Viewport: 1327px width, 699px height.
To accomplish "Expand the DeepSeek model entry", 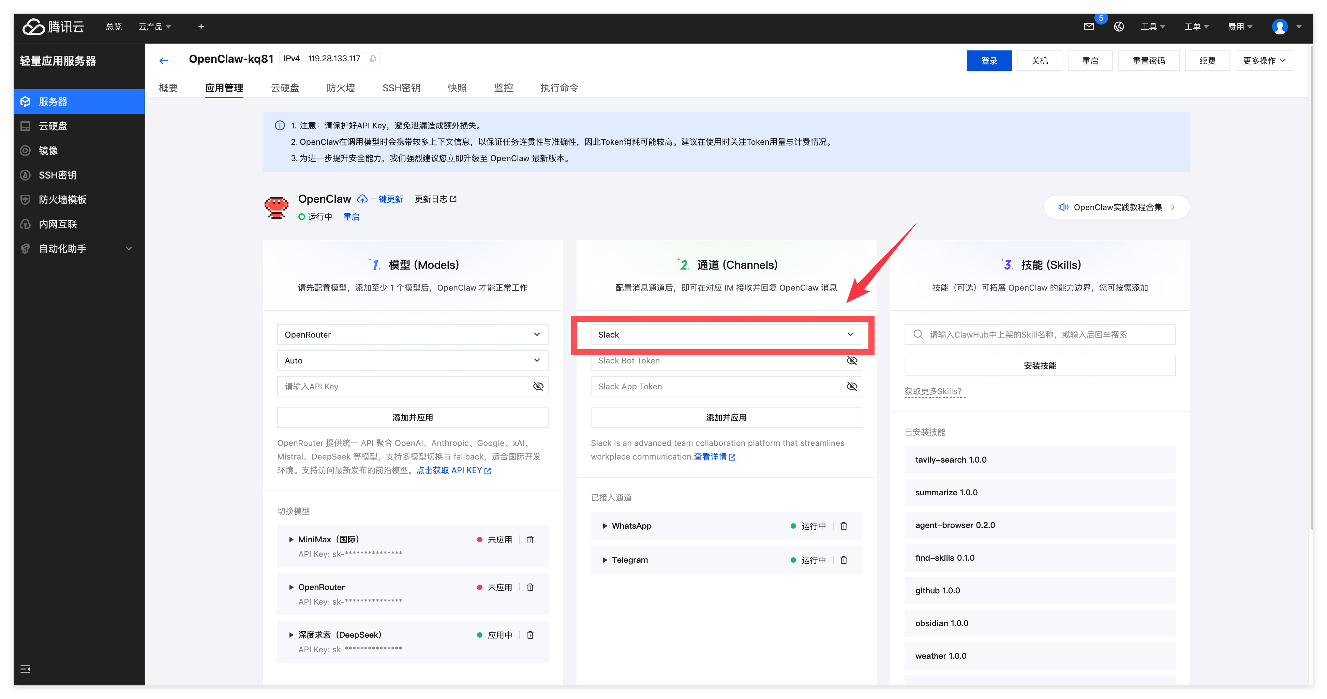I will coord(291,635).
